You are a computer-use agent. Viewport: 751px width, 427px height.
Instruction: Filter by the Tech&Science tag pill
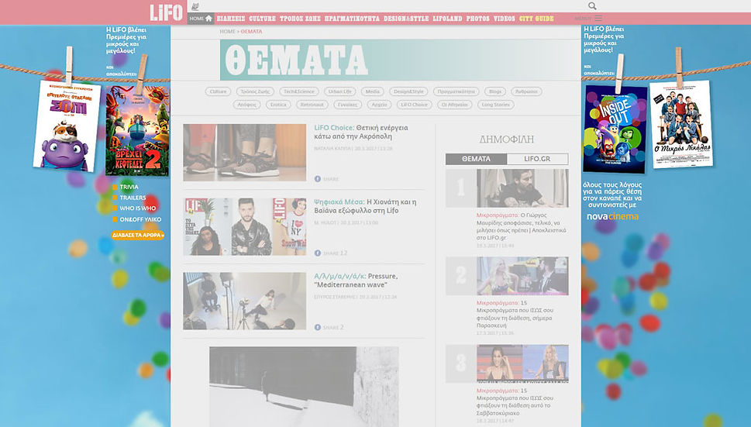[x=299, y=91]
